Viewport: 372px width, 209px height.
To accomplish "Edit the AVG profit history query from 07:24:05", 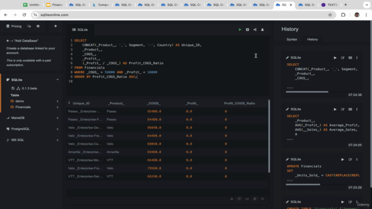I will [x=342, y=109].
